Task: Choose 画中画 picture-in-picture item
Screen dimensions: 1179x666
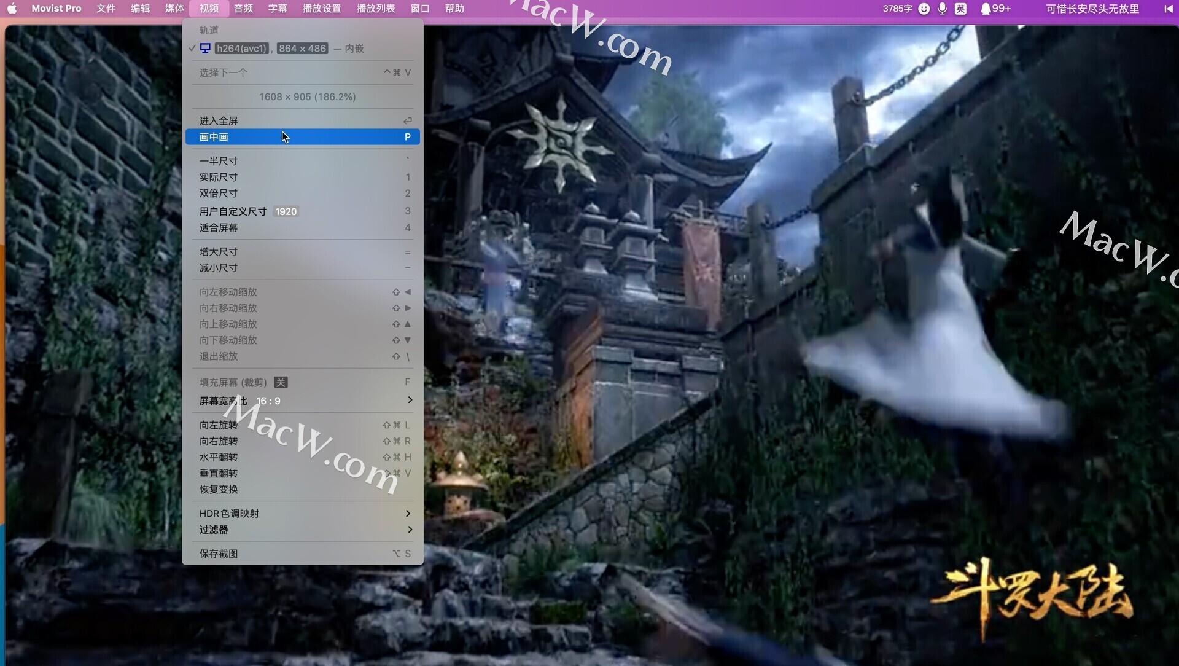Action: click(303, 137)
